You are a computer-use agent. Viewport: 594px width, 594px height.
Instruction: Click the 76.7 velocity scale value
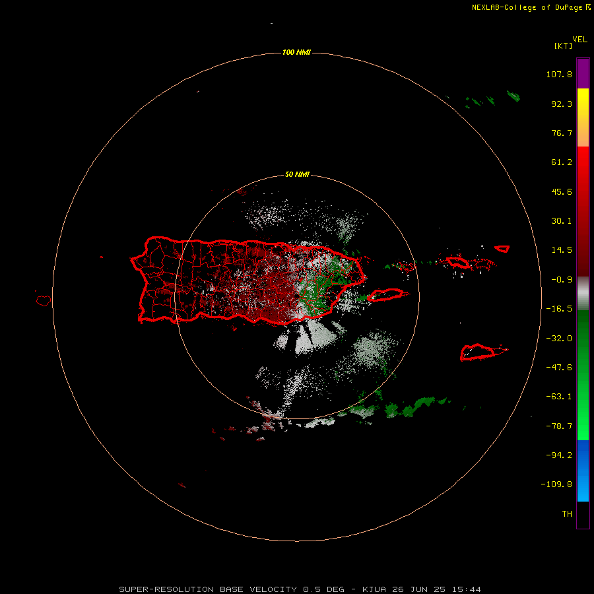click(x=562, y=133)
